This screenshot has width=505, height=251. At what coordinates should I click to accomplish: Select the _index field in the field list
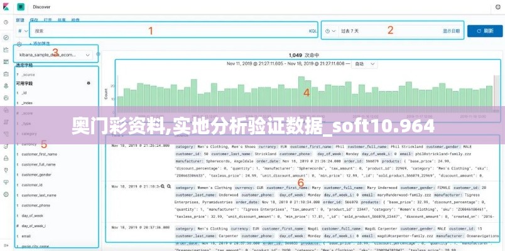27,103
